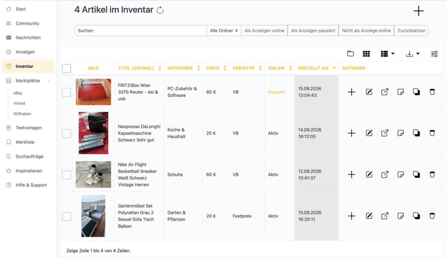Viewport: 447px width, 258px height.
Task: Switch to grid view icon
Action: (x=366, y=54)
